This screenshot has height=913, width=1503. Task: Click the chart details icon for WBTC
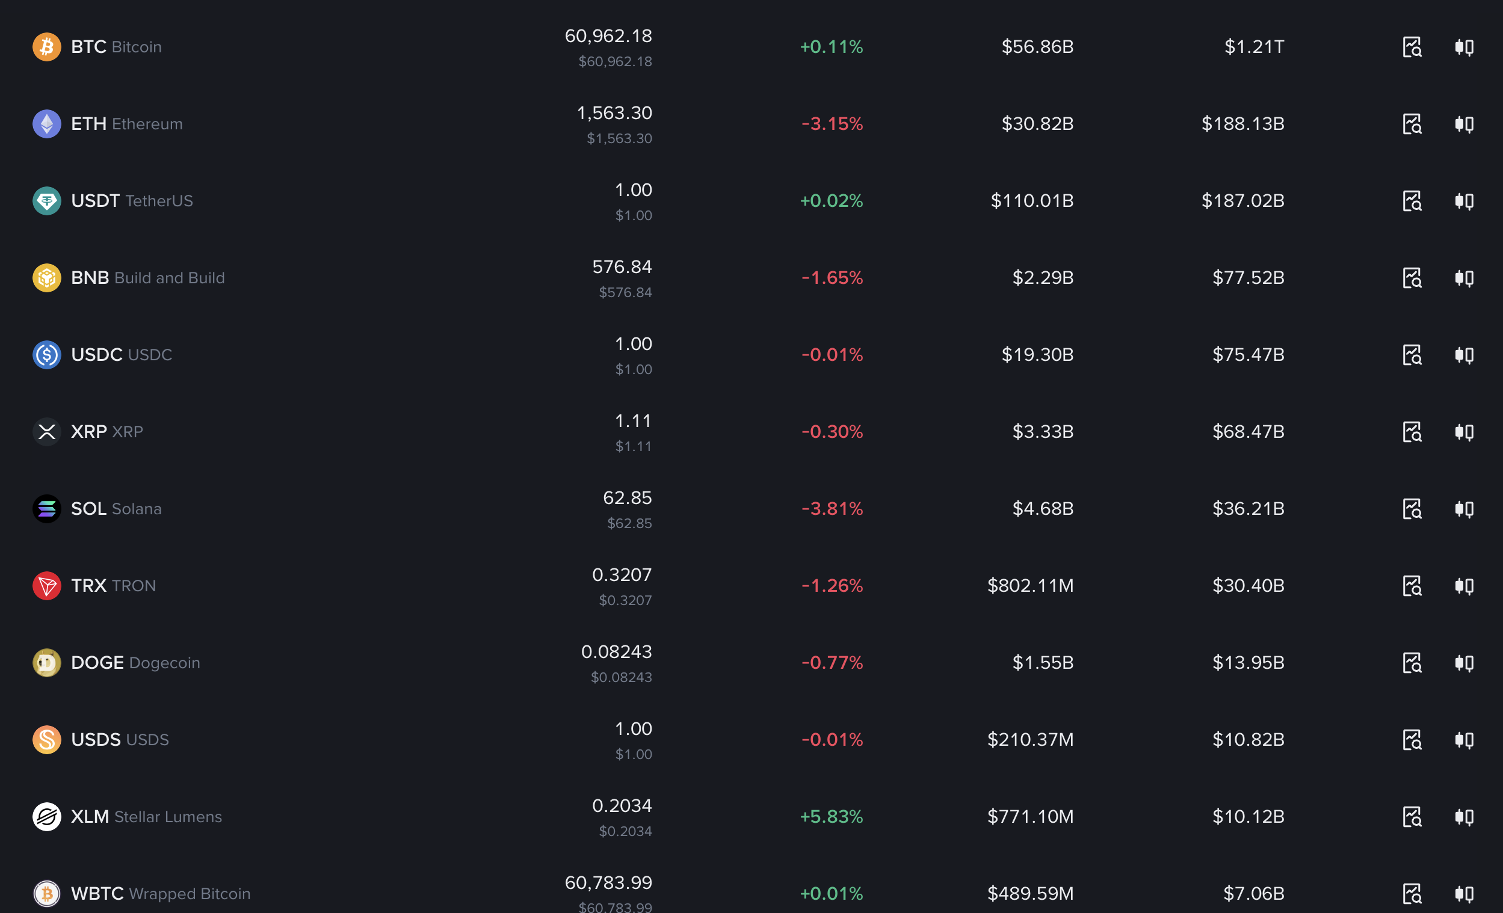(x=1412, y=894)
